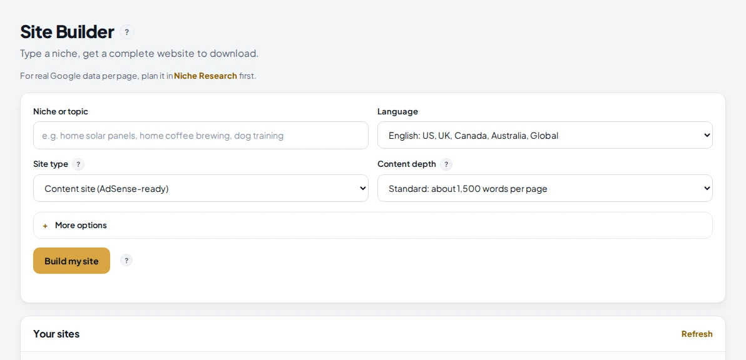Open help icon beside Site Builder title
This screenshot has height=360, width=746.
pos(126,32)
